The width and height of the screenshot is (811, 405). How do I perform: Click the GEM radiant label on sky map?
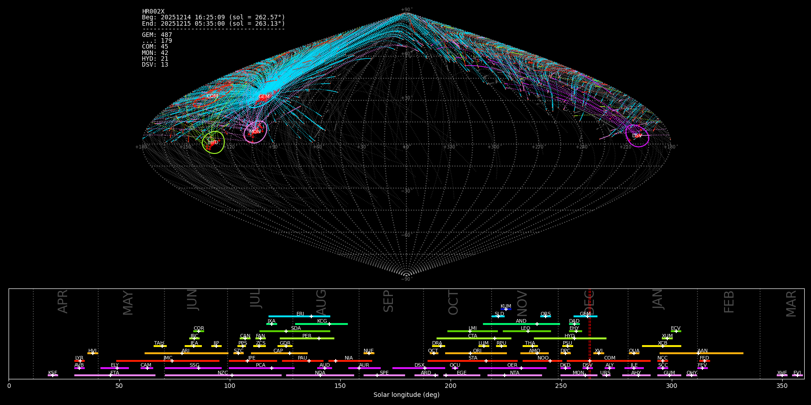click(264, 97)
